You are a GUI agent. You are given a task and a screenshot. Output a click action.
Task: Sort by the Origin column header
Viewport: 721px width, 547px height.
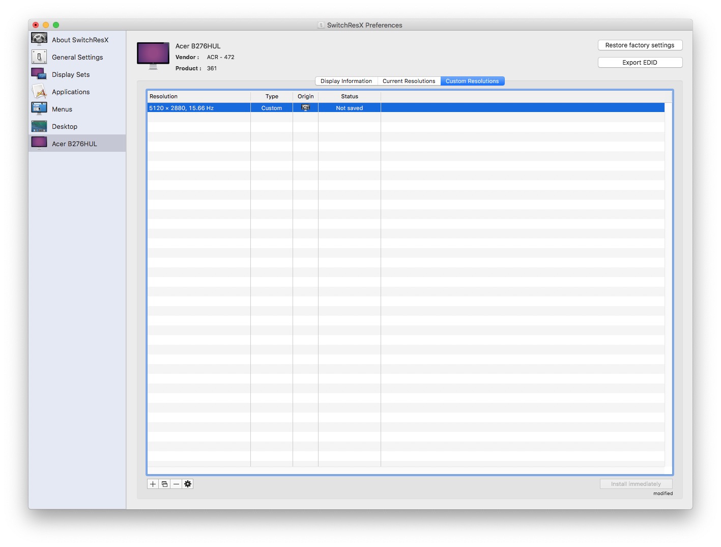[306, 96]
